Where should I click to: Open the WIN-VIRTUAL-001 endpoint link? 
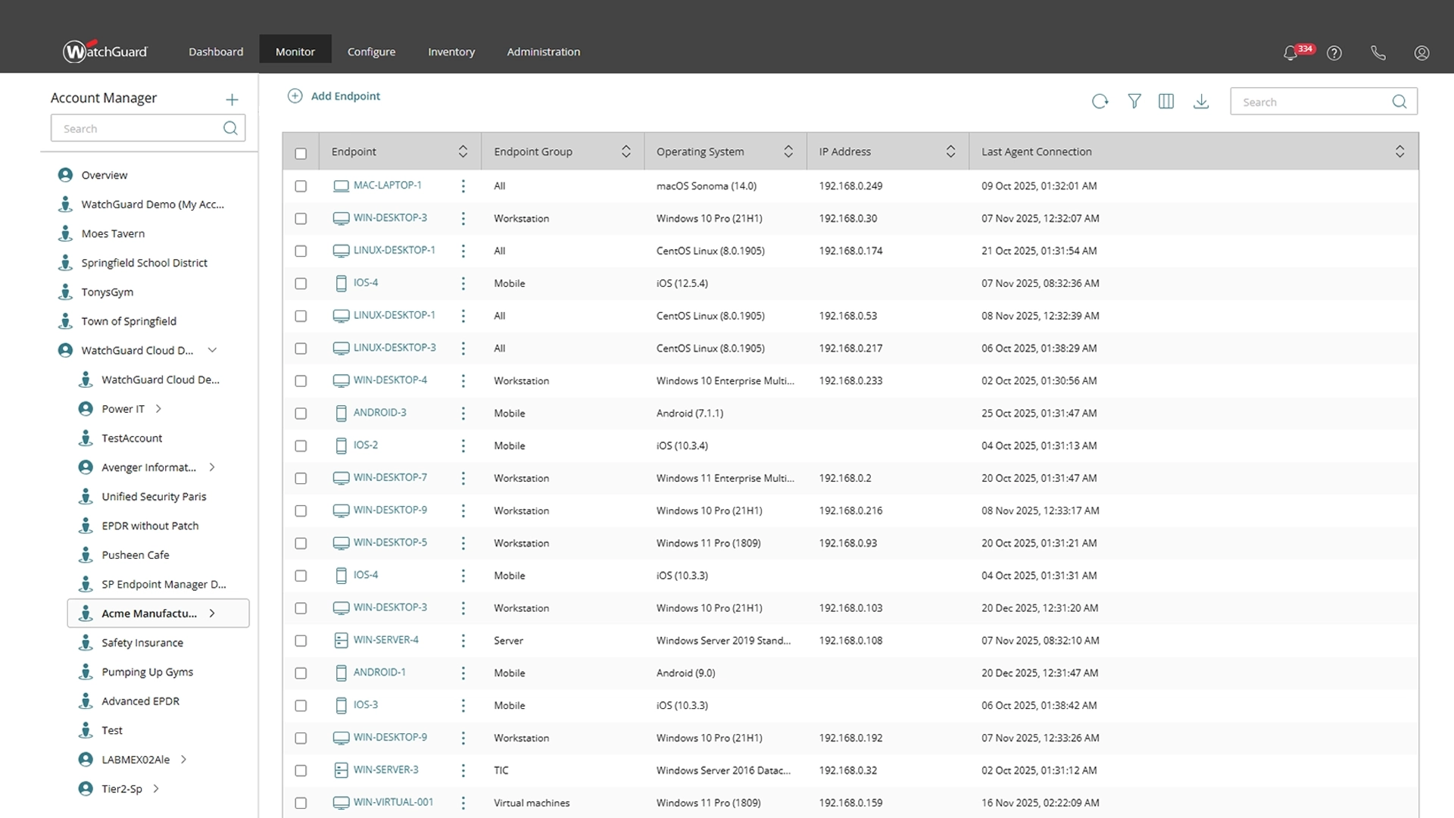pos(393,802)
